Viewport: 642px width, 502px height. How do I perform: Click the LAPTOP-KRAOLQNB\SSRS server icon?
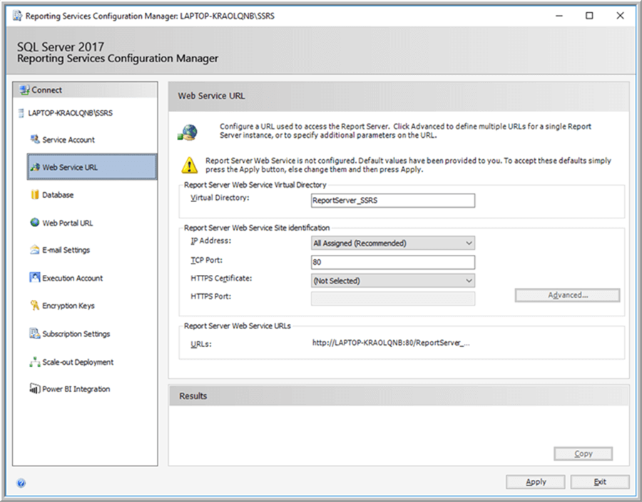(x=21, y=113)
